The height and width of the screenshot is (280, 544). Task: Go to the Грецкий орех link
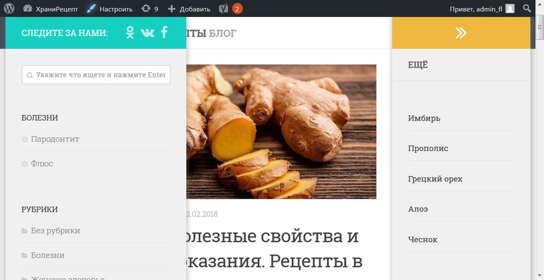pos(435,179)
